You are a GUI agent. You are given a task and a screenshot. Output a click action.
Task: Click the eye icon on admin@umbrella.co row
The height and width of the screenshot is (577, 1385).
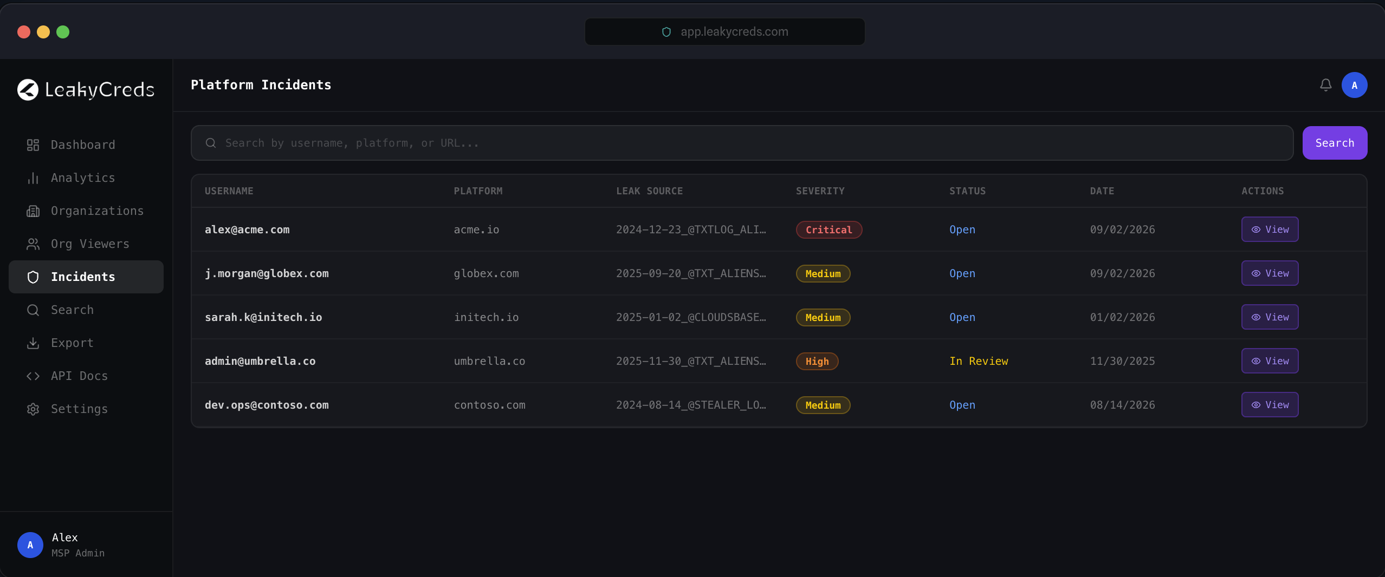click(x=1256, y=361)
